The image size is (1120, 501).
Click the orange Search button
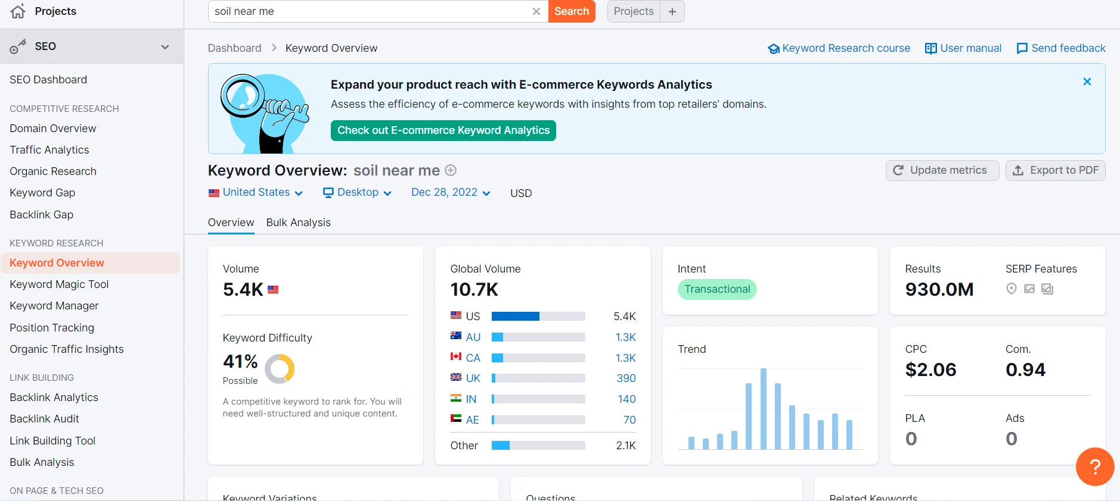coord(572,11)
